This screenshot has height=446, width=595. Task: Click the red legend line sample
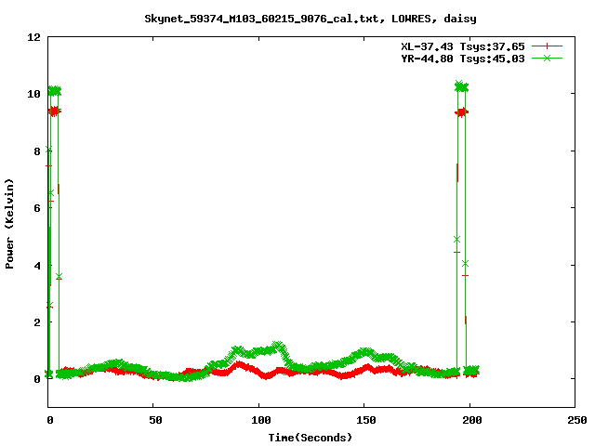[547, 46]
